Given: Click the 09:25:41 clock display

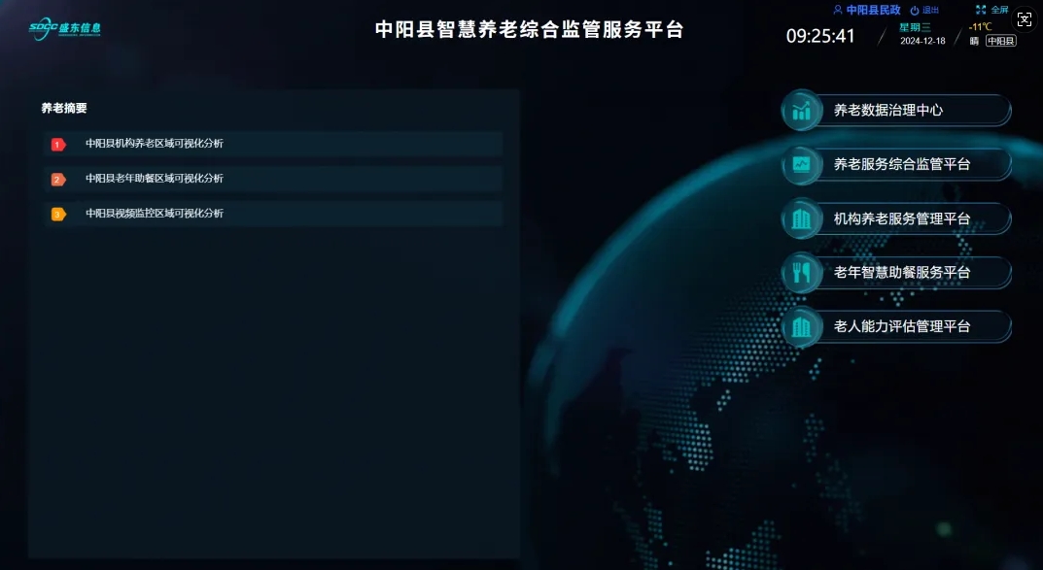Looking at the screenshot, I should coord(820,36).
